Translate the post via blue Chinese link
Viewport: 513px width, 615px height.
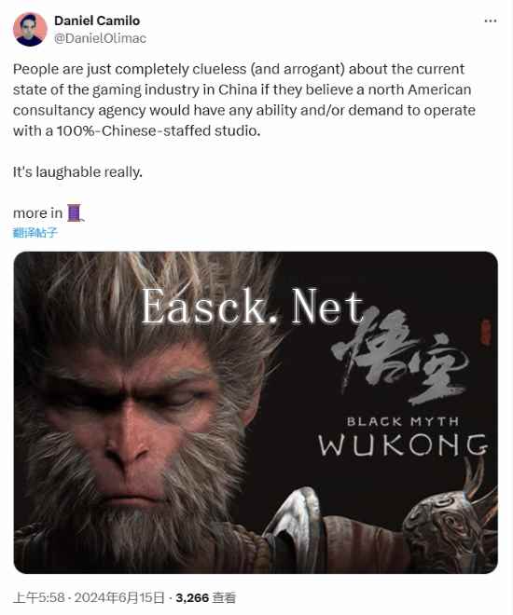tap(35, 233)
